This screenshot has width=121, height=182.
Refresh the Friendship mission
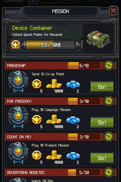[x=109, y=65]
